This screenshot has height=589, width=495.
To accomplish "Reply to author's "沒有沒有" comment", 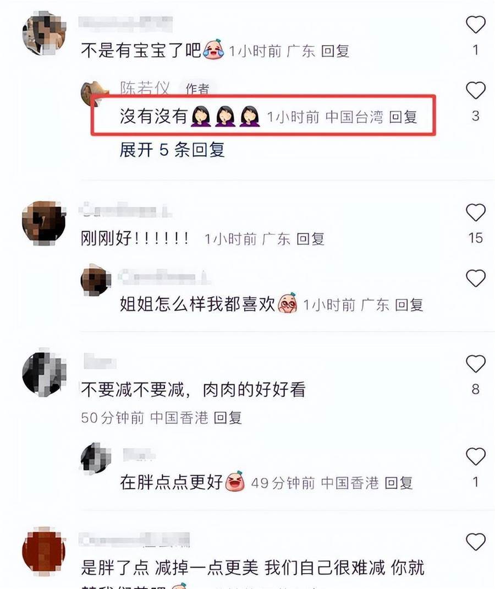I will (403, 117).
